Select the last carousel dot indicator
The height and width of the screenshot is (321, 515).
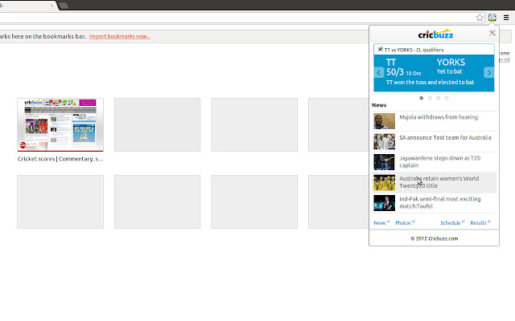(447, 98)
